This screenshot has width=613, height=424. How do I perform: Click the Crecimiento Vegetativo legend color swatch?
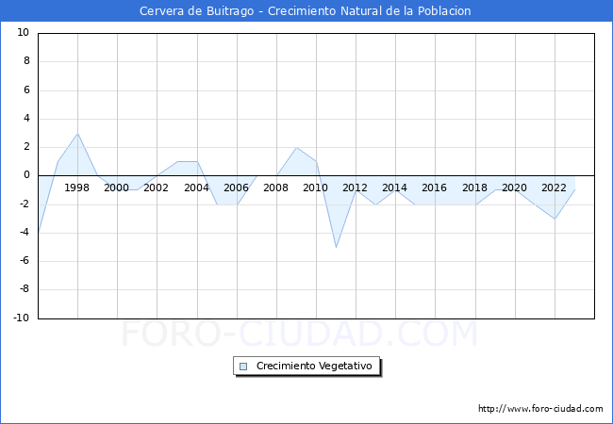tap(243, 366)
